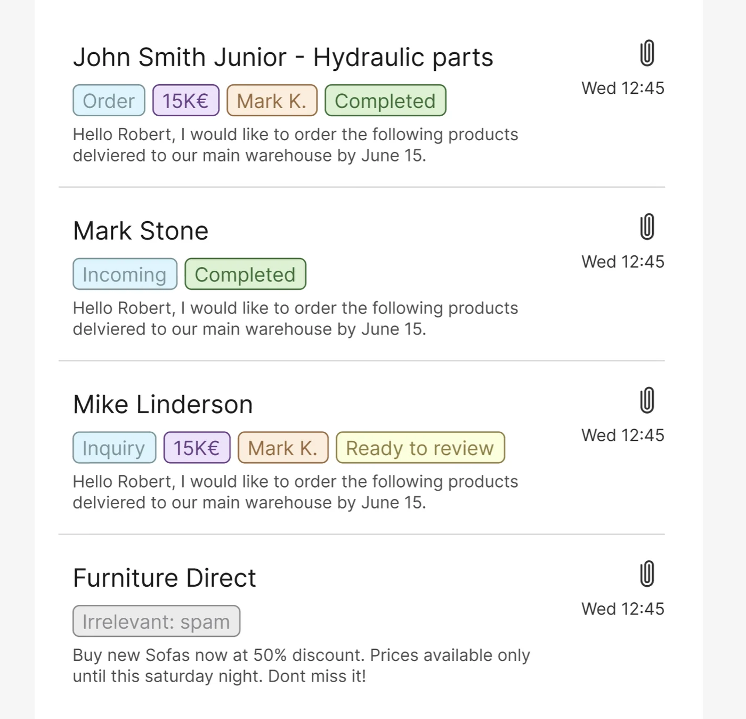Image resolution: width=746 pixels, height=719 pixels.
Task: Click Mike Linderson email's paperclip icon
Action: [x=647, y=400]
